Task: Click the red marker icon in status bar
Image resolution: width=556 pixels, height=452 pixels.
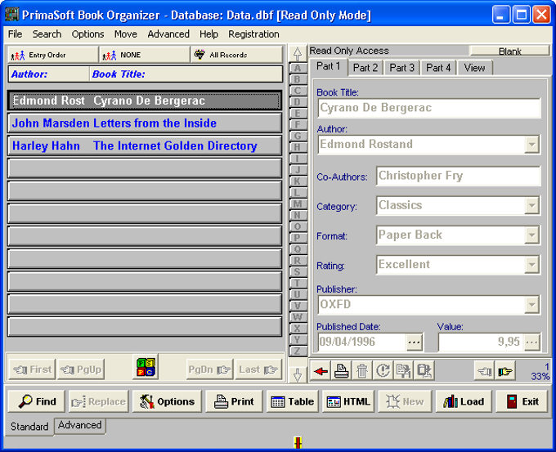Action: pyautogui.click(x=298, y=442)
